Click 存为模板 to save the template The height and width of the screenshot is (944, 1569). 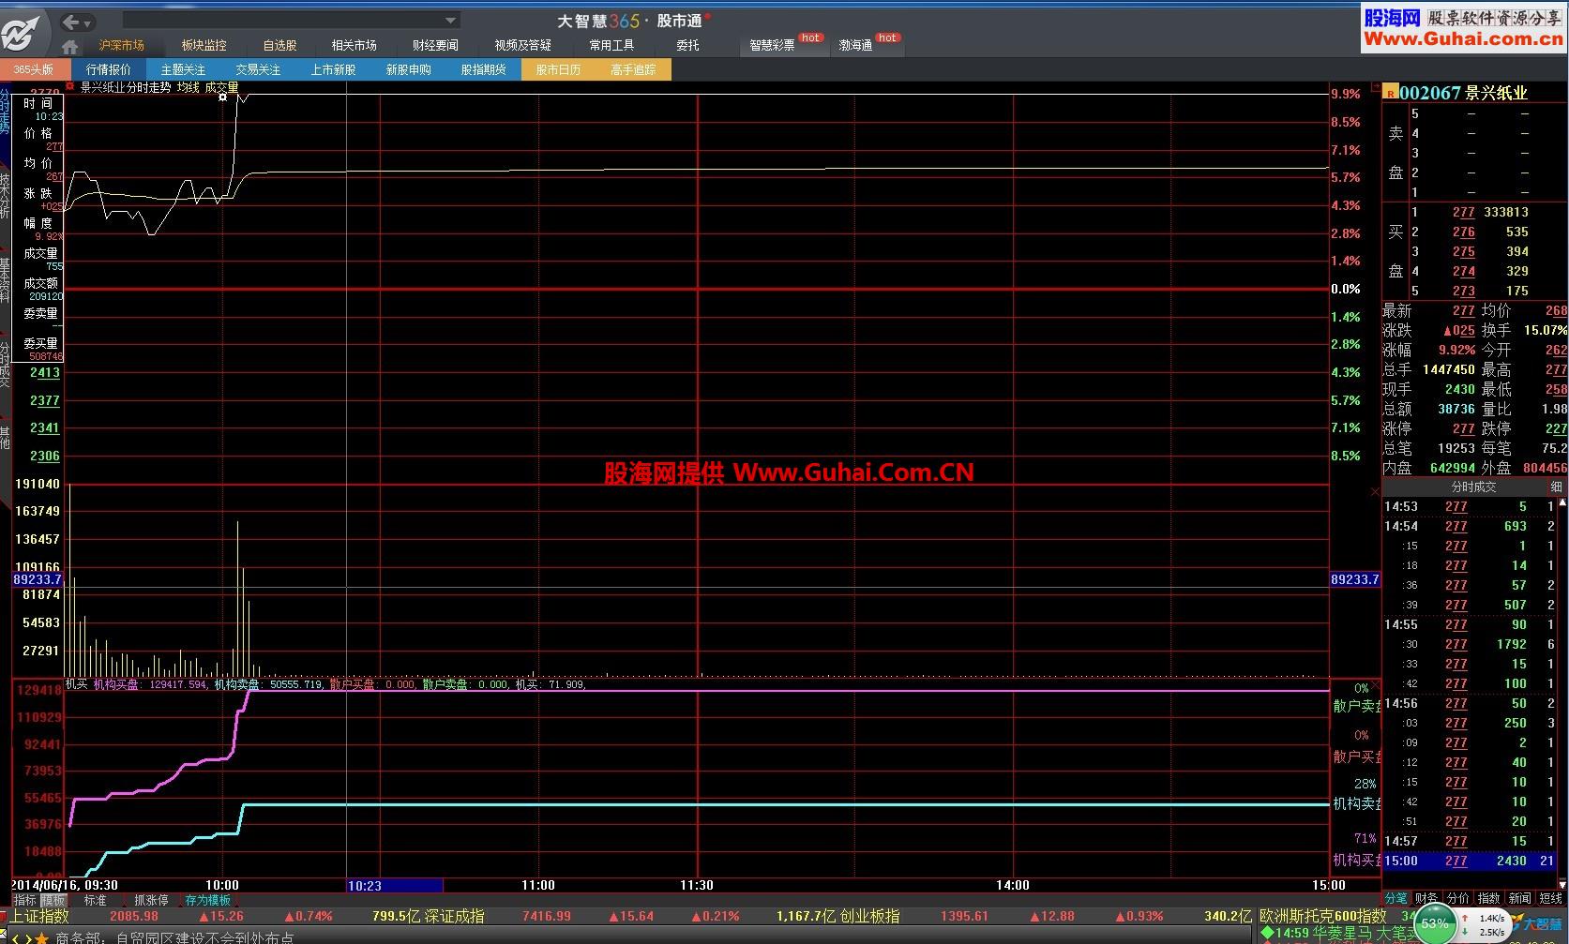pos(207,900)
